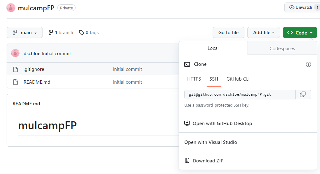Screen dimensions: 320x174
Task: Click the file icon next to .gitignore
Action: (15, 69)
